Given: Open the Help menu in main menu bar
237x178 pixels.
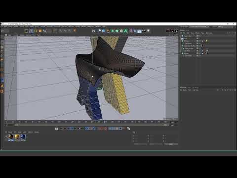Looking at the screenshot, I should [x=104, y=27].
